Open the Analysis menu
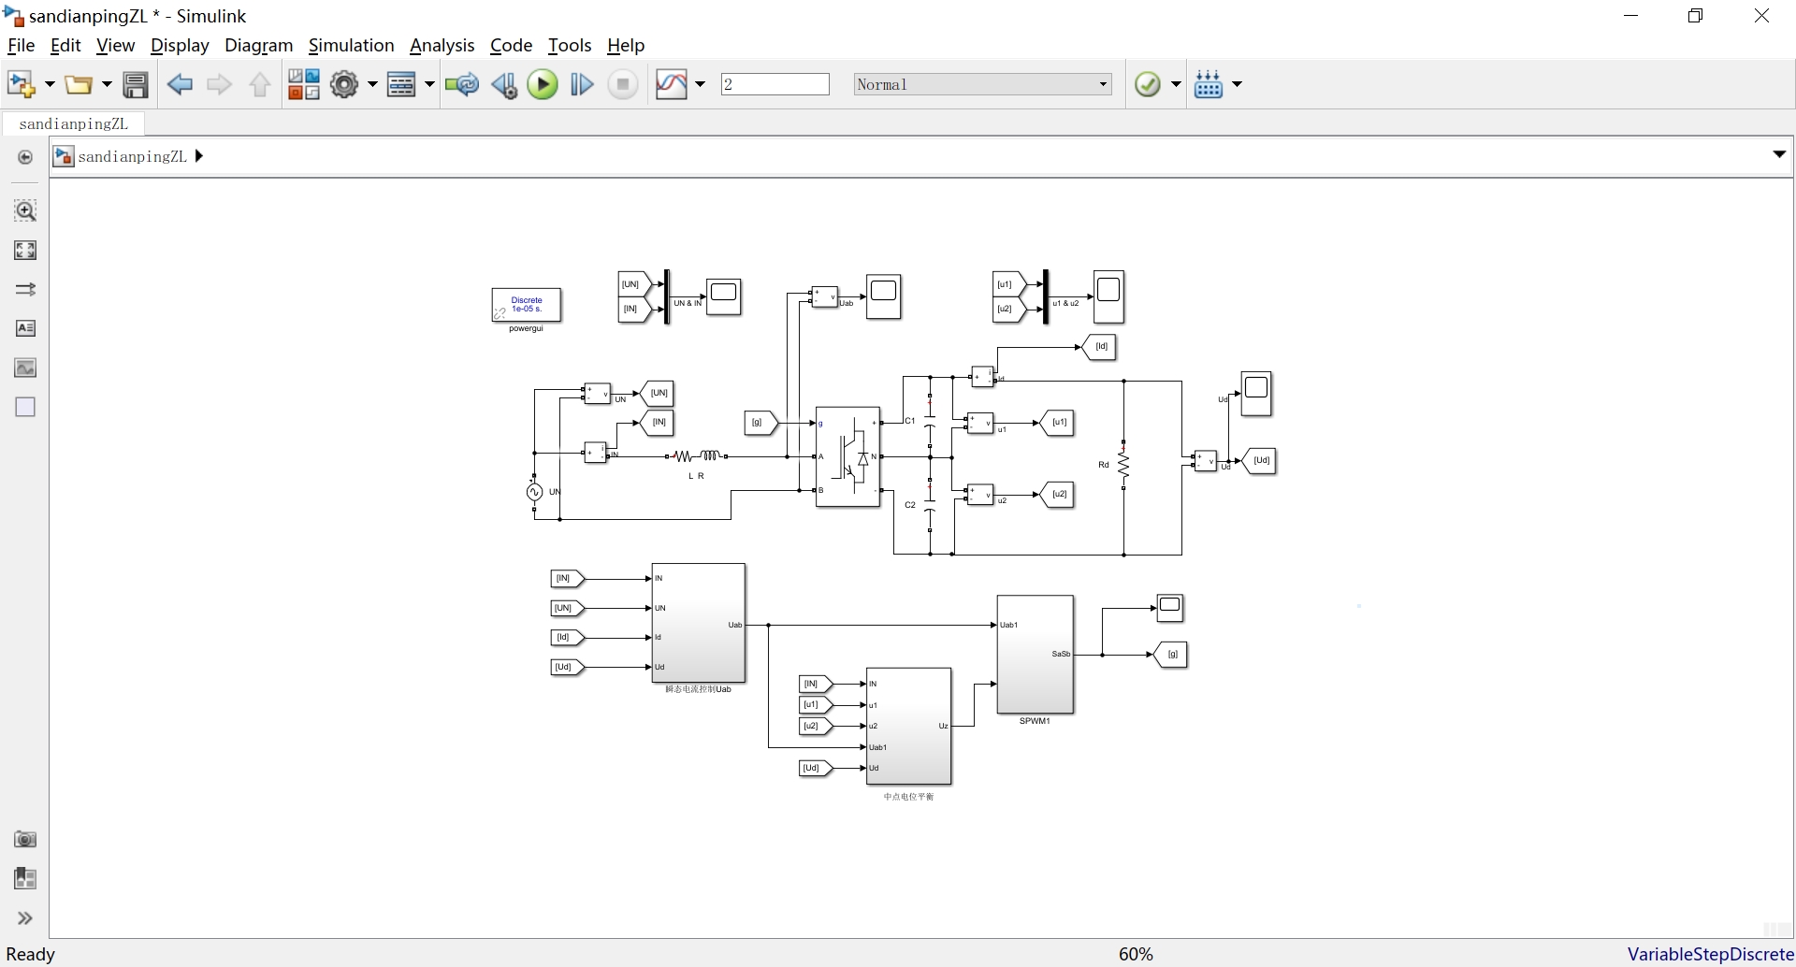The image size is (1796, 967). 442,45
